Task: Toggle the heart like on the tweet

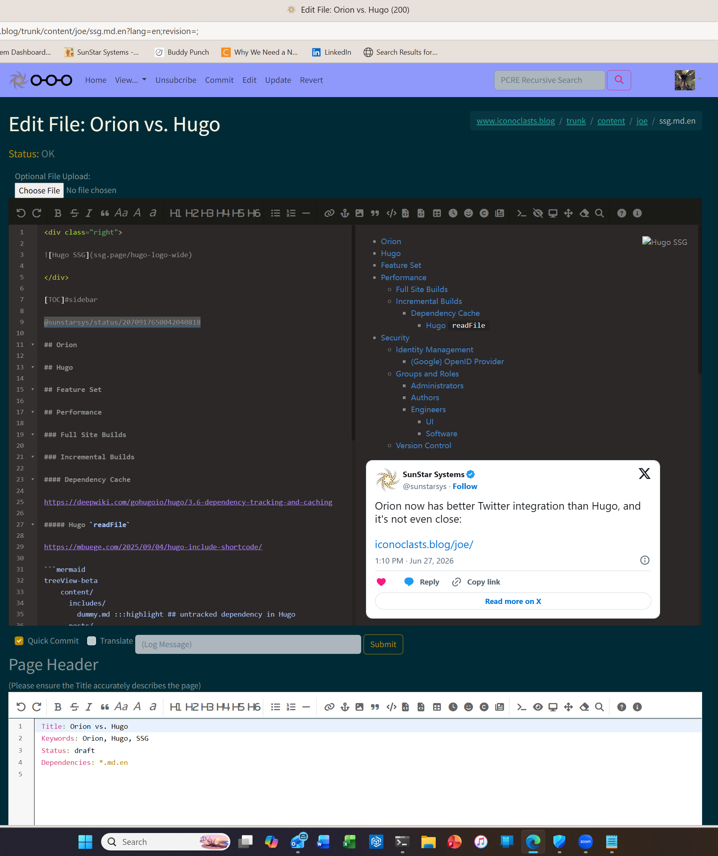Action: pyautogui.click(x=381, y=582)
